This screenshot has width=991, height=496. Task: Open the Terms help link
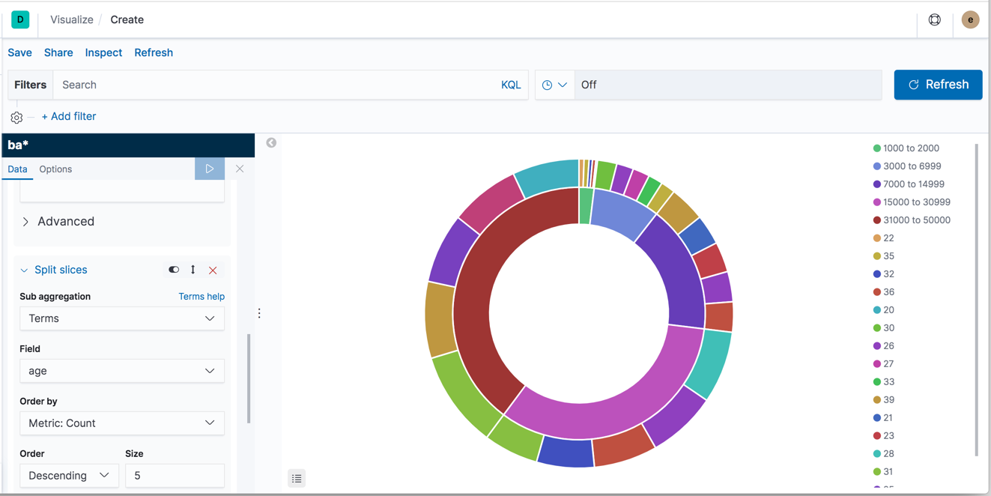[201, 296]
